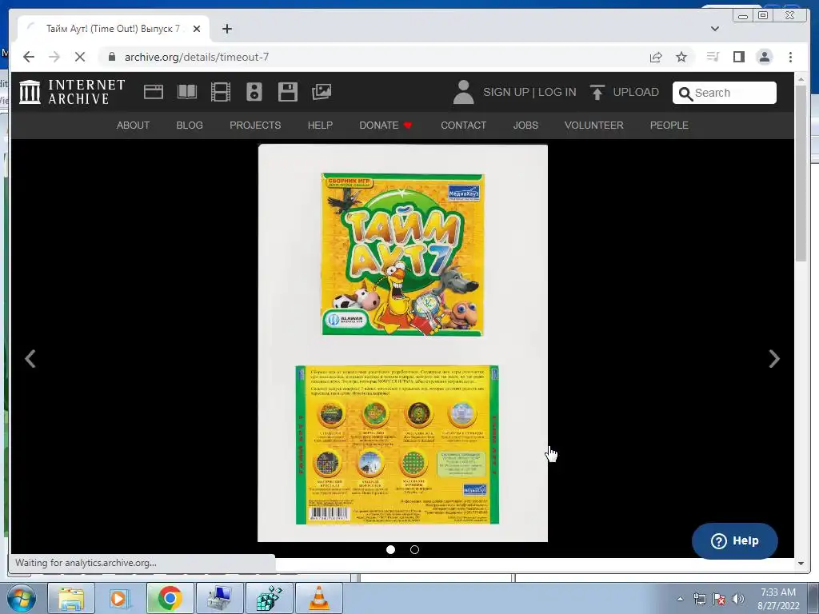Close the Тайм Аут tab
The width and height of the screenshot is (819, 614).
(197, 29)
